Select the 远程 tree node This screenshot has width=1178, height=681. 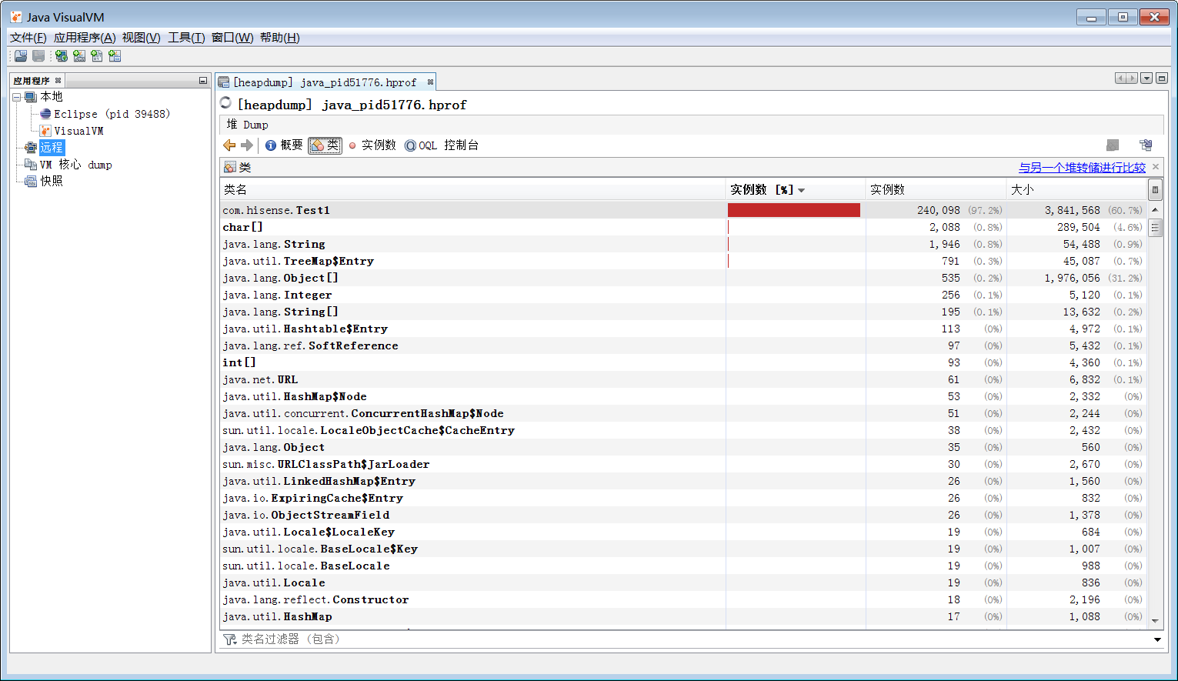tap(52, 148)
